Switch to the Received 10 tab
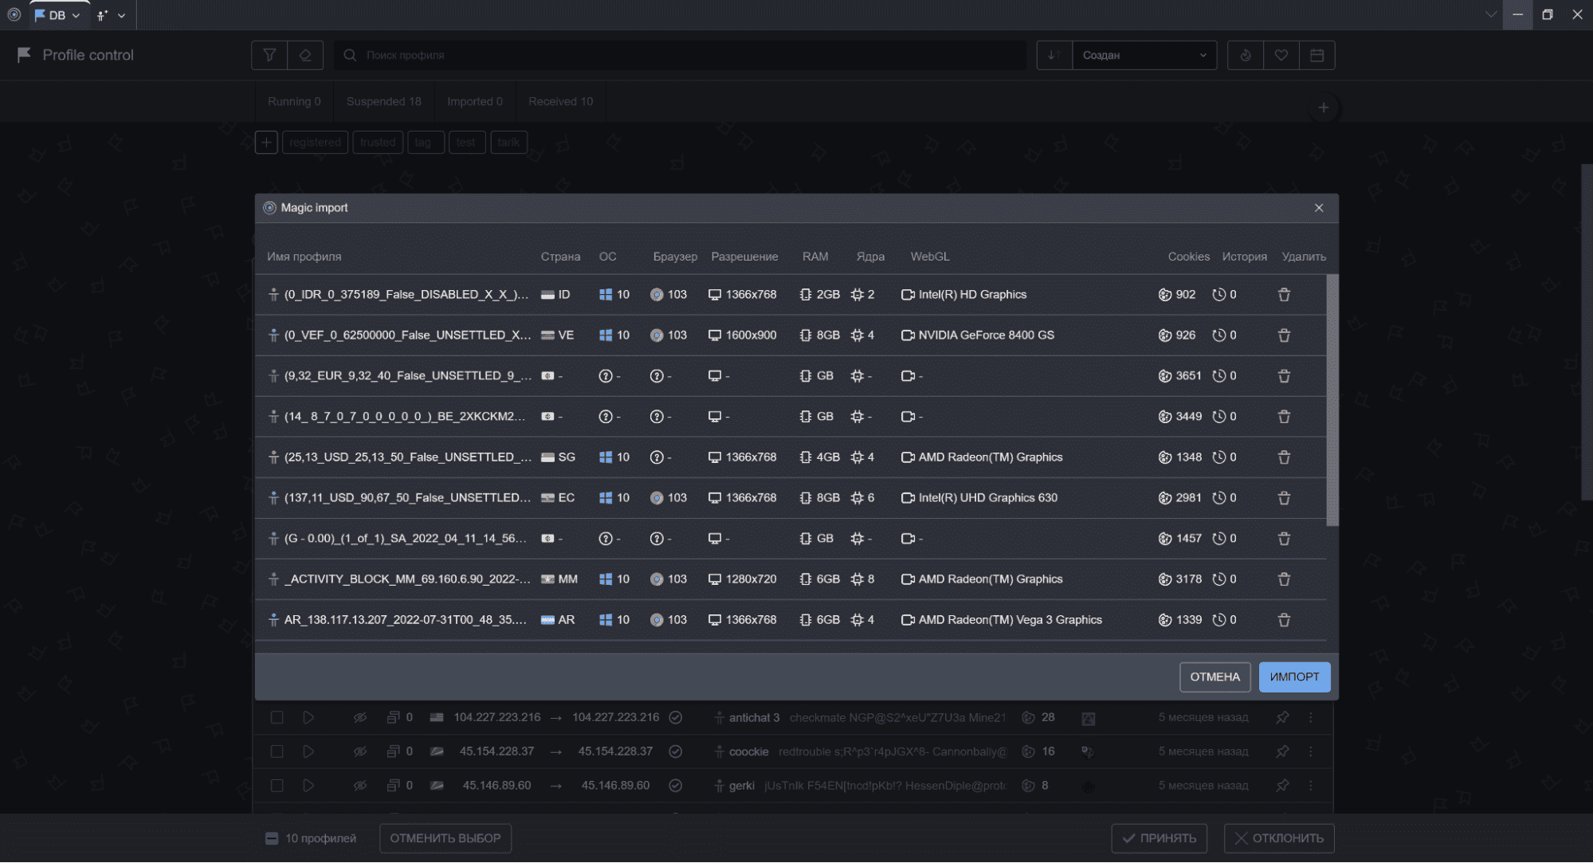The image size is (1593, 863). [560, 101]
